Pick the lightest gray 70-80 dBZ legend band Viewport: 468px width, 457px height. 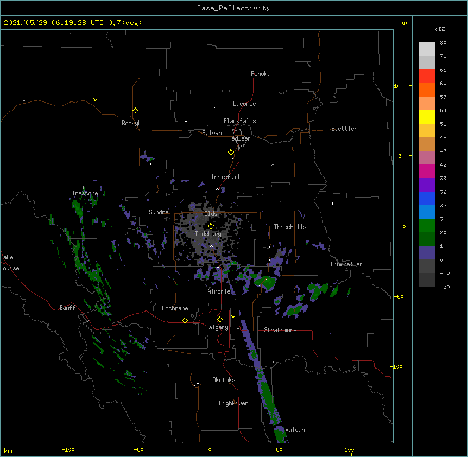pyautogui.click(x=427, y=49)
